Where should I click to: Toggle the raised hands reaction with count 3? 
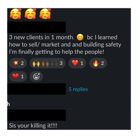point(48,63)
